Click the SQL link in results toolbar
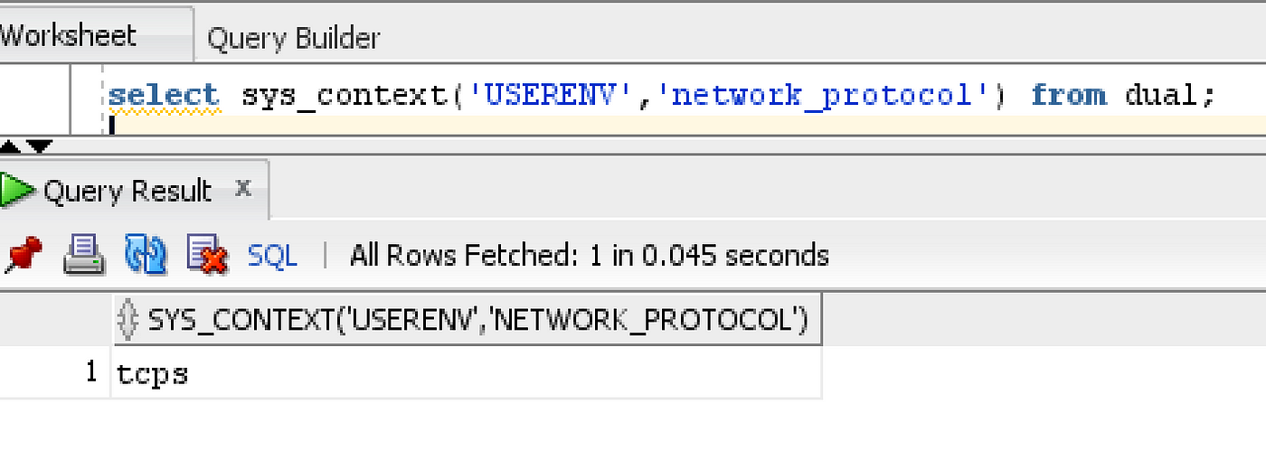1266x460 pixels. point(273,256)
